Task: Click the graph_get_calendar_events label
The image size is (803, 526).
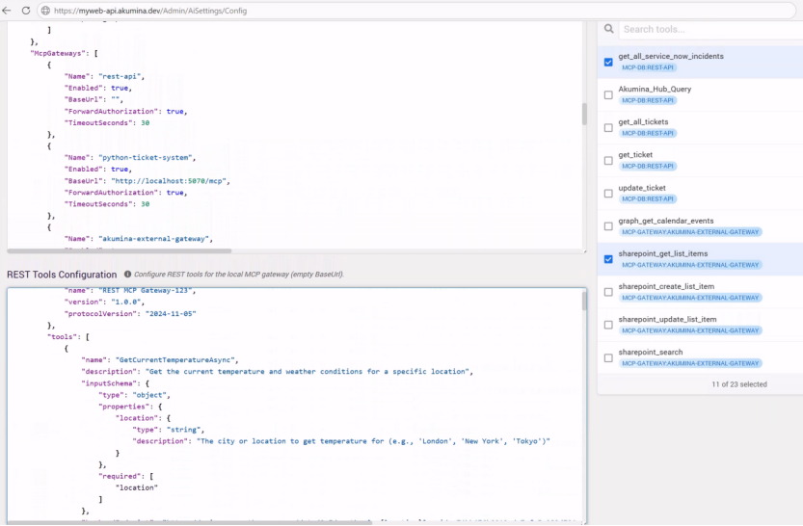Action: [x=666, y=221]
